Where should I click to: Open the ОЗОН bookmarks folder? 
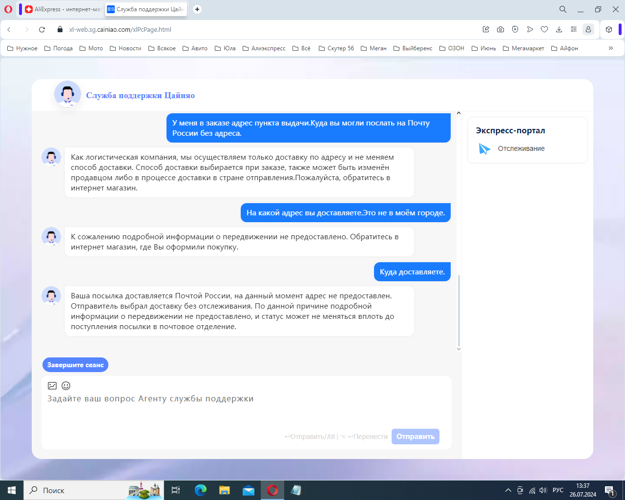452,48
